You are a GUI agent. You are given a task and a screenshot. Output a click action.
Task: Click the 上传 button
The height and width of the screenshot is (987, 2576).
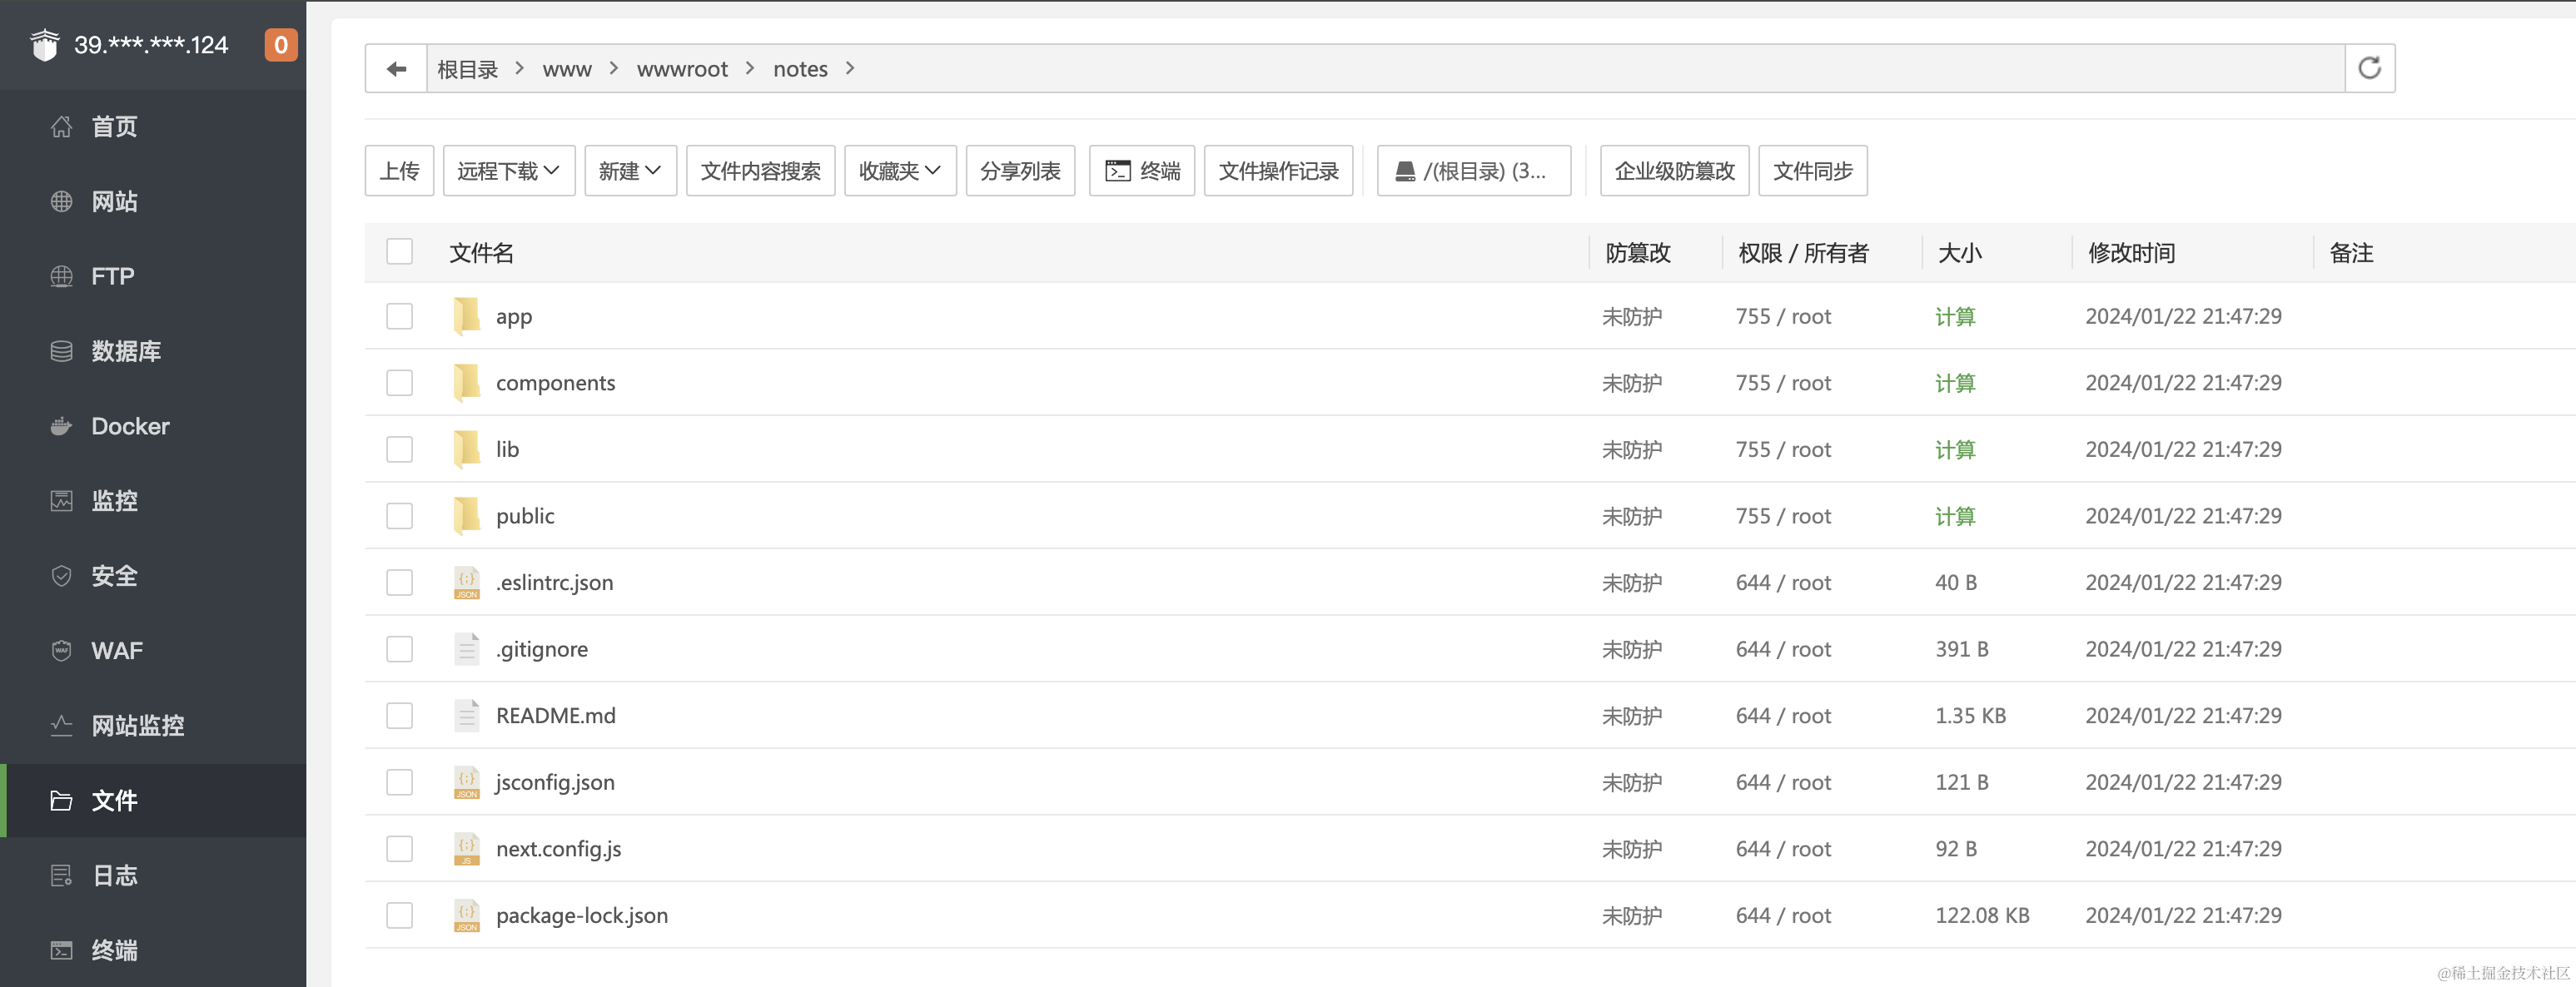pyautogui.click(x=399, y=171)
